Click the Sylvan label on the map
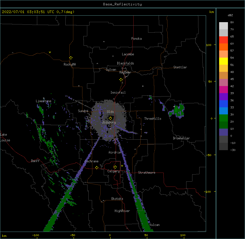245x239 pixels. tap(111, 70)
